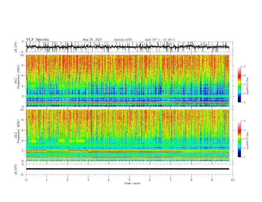Select the date text "Mar.28, 2023"
The width and height of the screenshot is (262, 202).
tap(92, 40)
